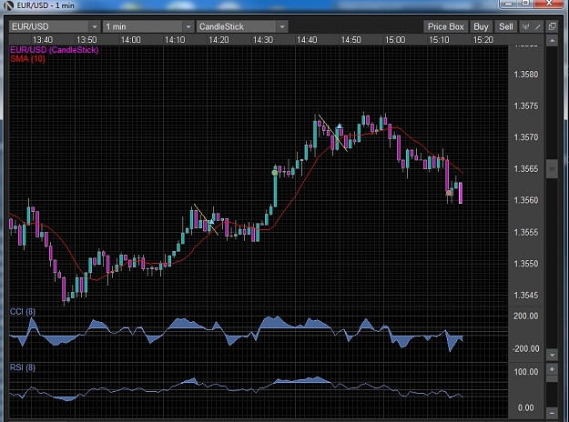Minimize the EUR/USD chart window
Viewport: 569px width, 422px height.
pos(509,4)
